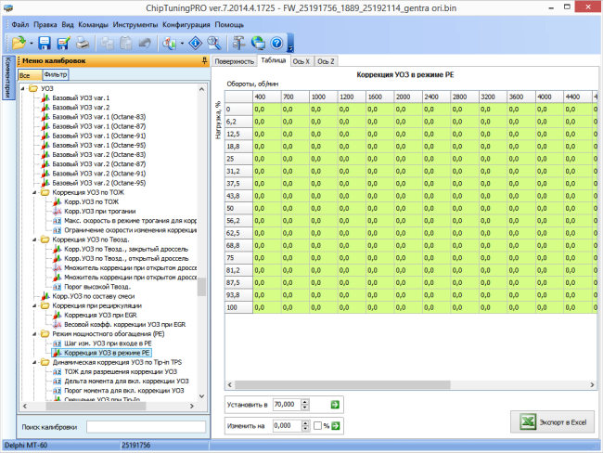Select Коррекция УОЗ при EGR tree item

(100, 316)
